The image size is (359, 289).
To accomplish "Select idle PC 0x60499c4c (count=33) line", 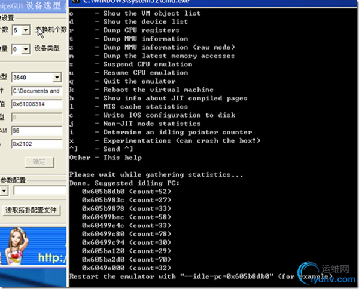I will [126, 226].
